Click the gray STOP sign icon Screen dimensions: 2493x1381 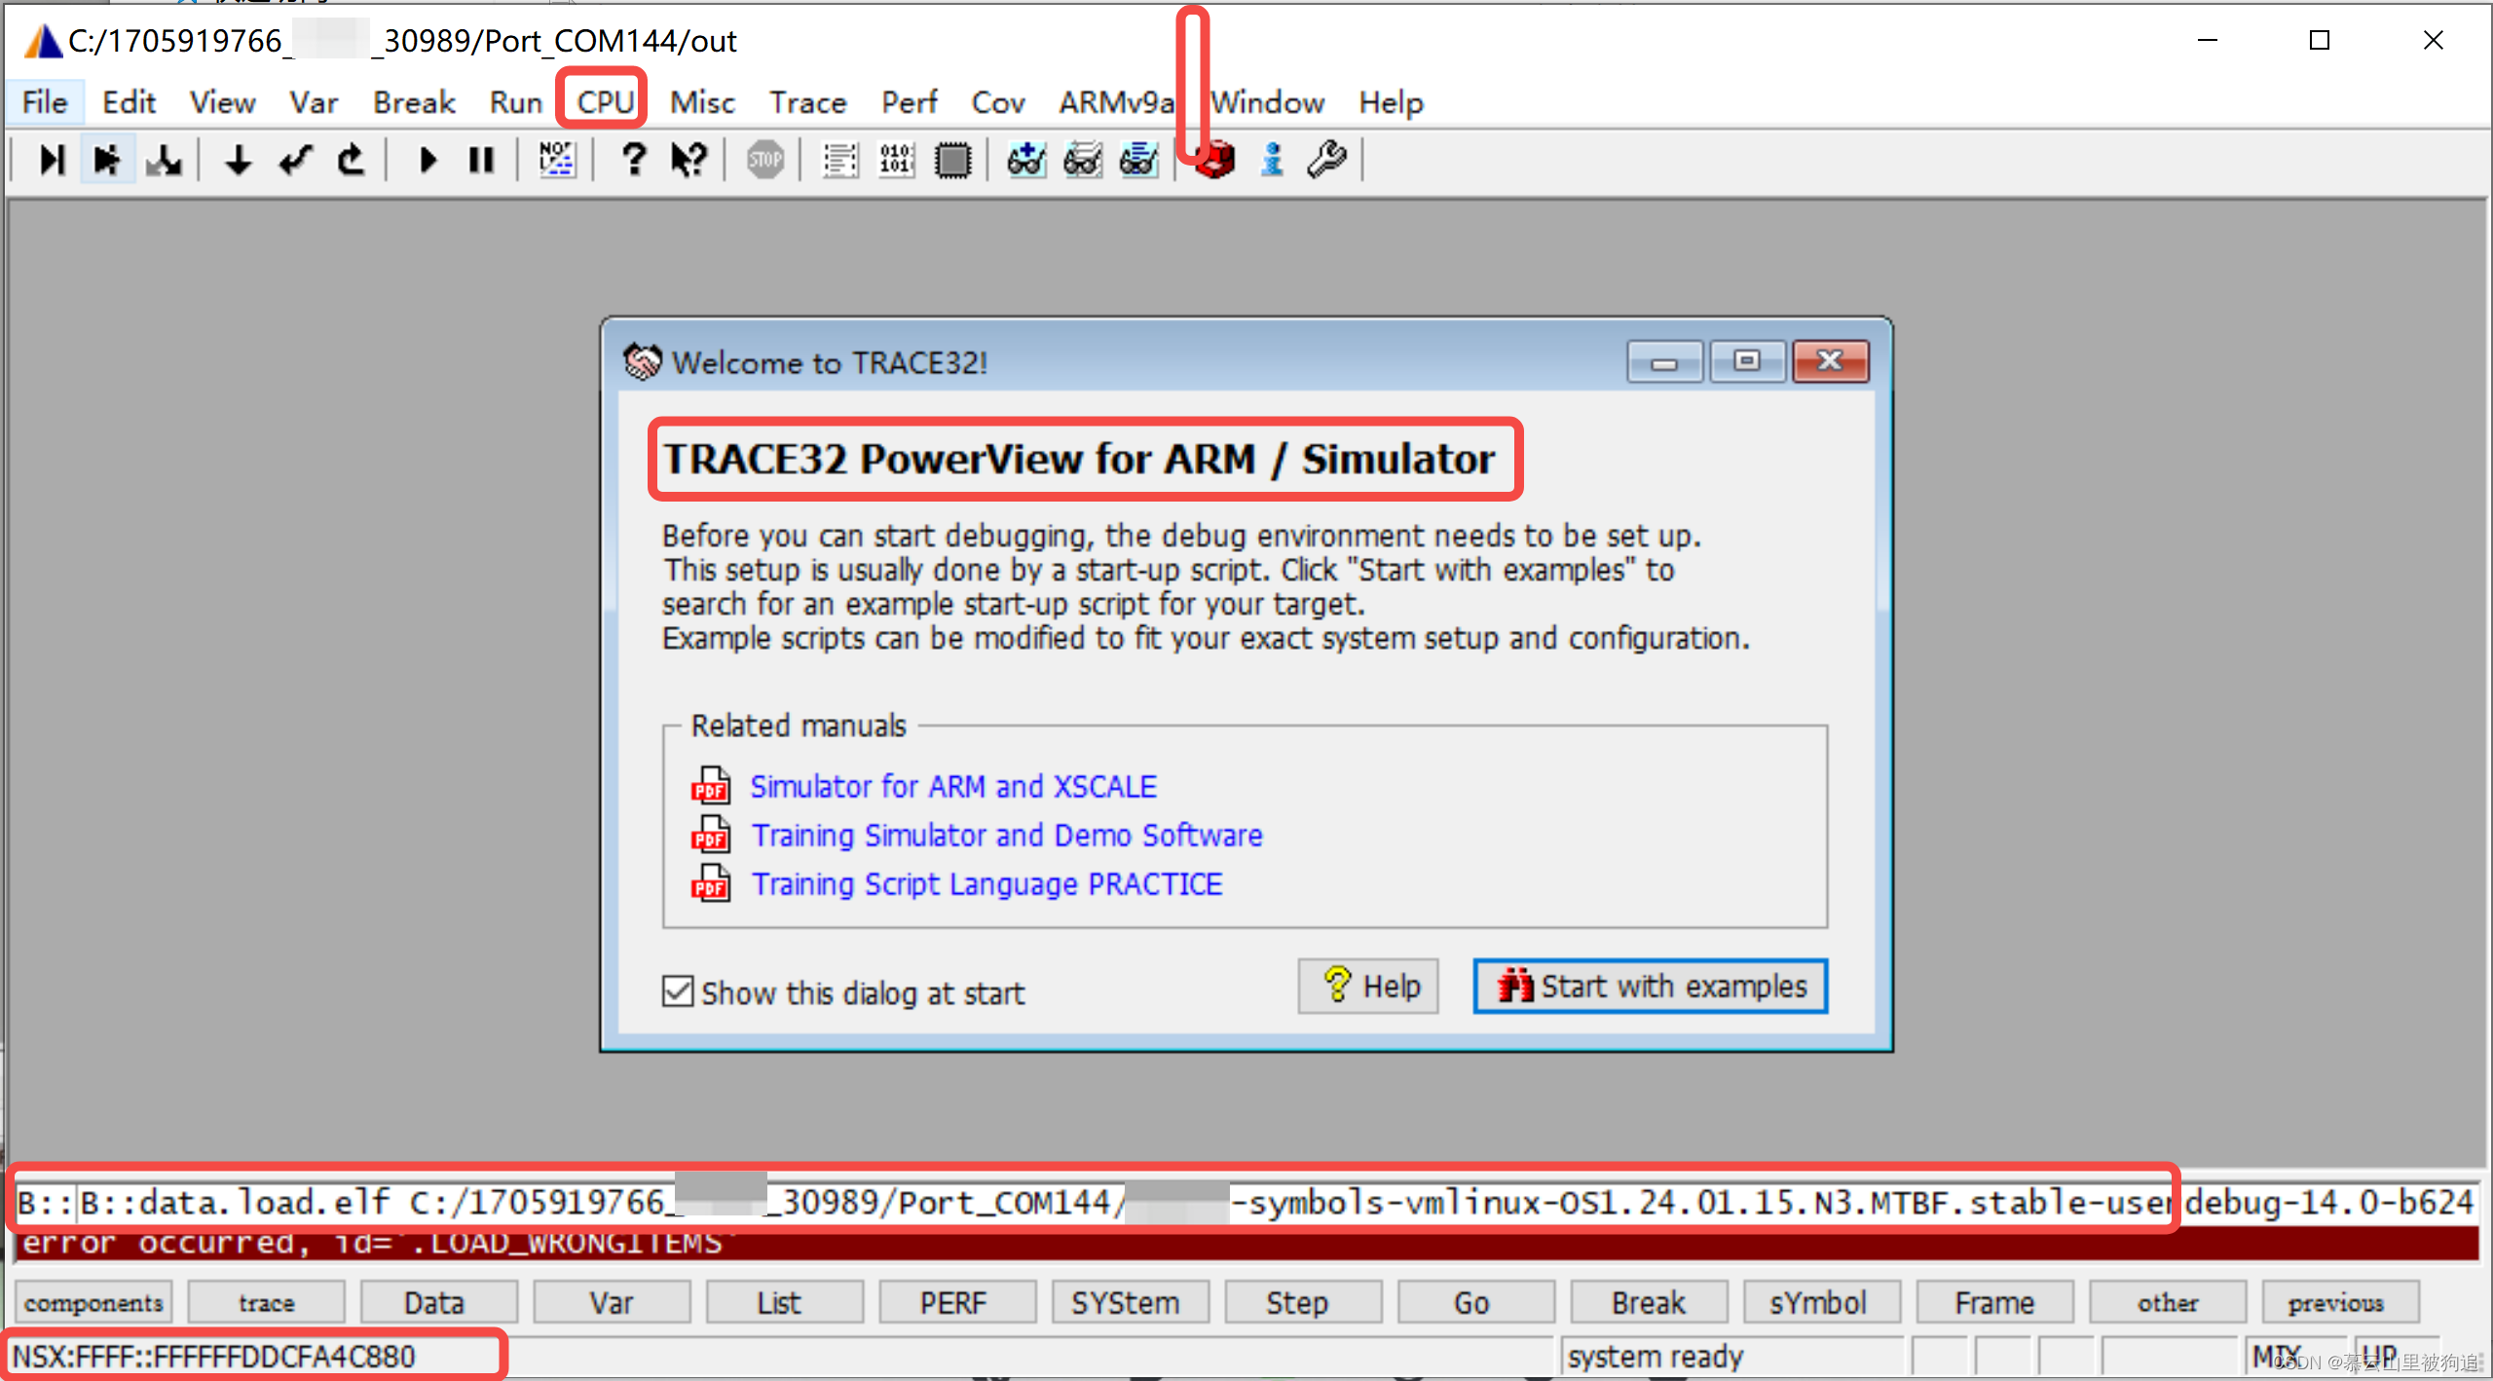[765, 160]
